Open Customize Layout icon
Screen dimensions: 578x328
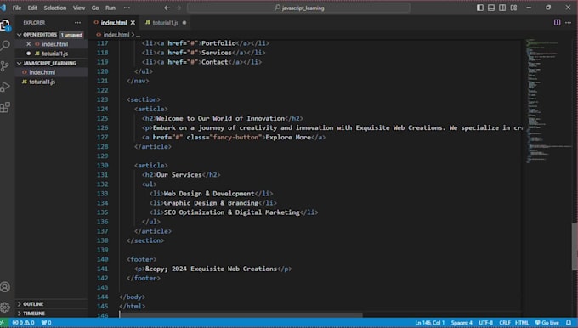click(x=513, y=8)
